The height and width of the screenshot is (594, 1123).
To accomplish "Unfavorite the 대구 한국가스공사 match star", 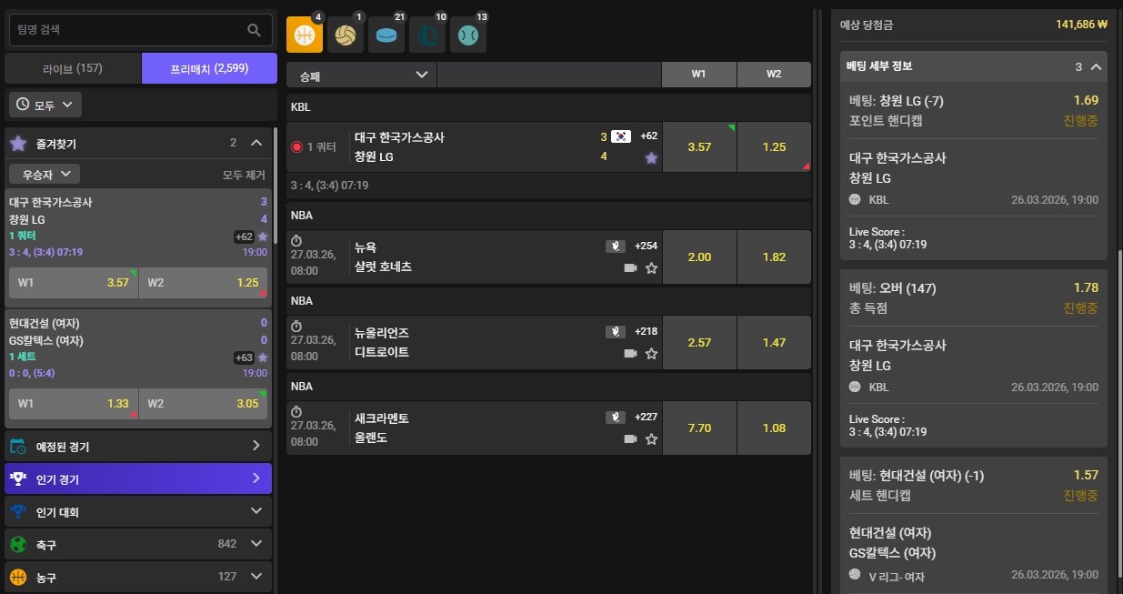I will (x=651, y=157).
